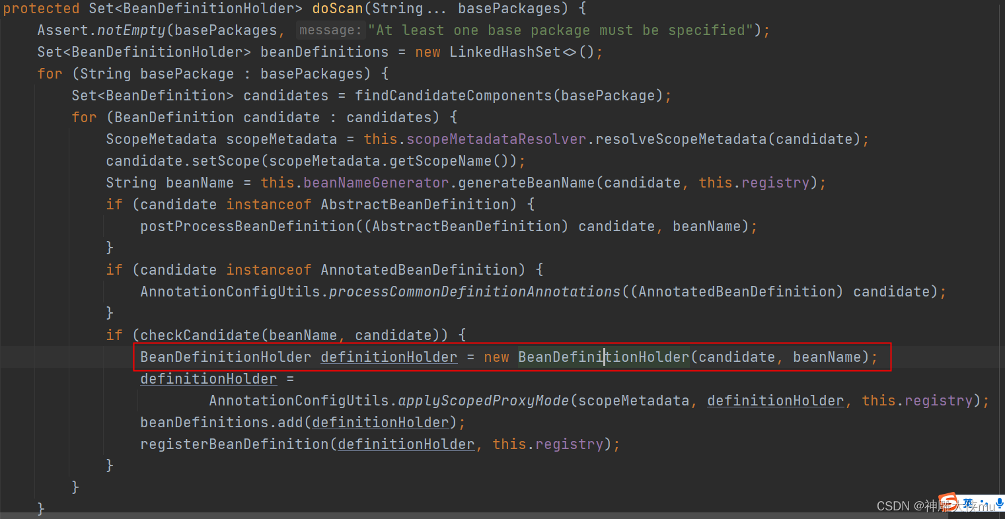Click the 'protected' keyword
This screenshot has height=519, width=1005.
(42, 9)
